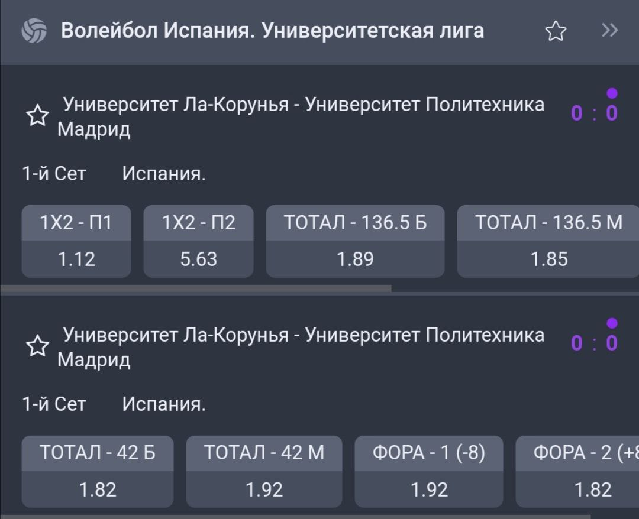This screenshot has width=639, height=519.
Task: Favorite the Spain University League star
Action: (x=556, y=31)
